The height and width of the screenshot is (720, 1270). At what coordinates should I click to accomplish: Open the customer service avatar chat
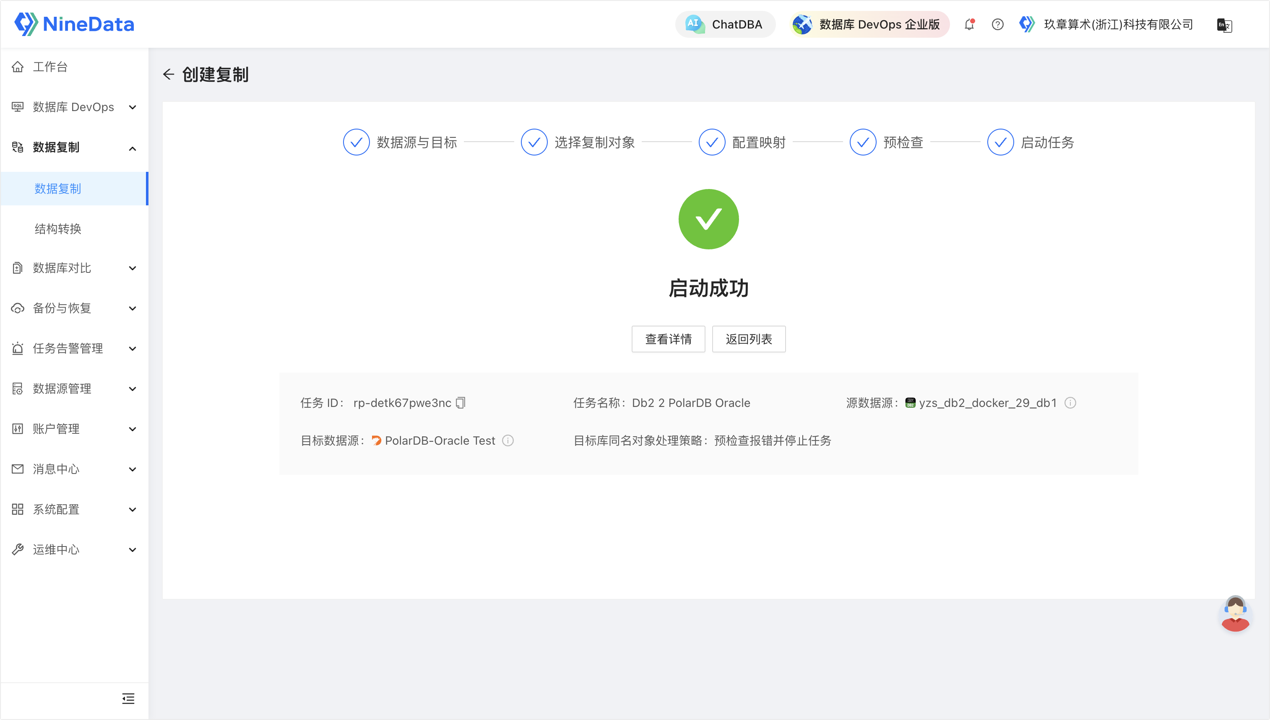point(1235,614)
